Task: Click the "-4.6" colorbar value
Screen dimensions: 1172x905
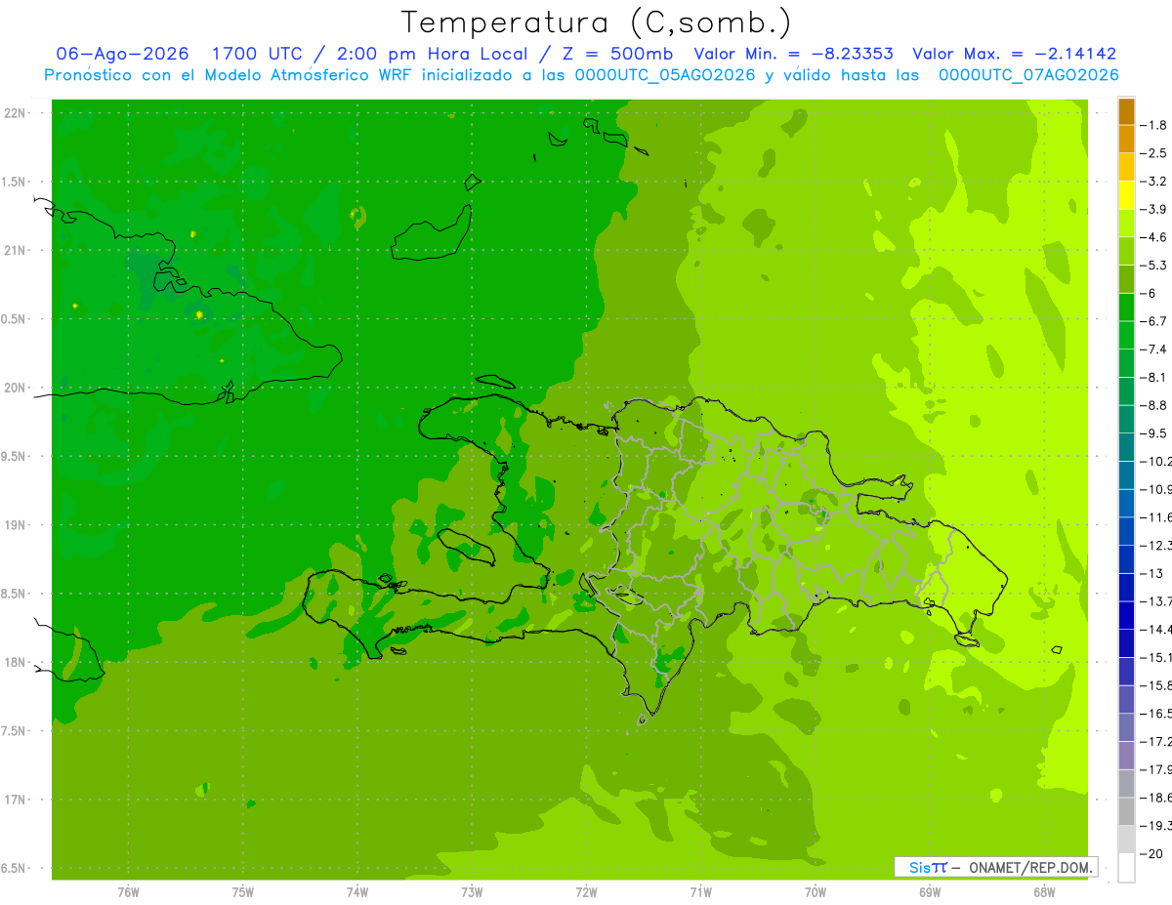Action: pos(1154,237)
